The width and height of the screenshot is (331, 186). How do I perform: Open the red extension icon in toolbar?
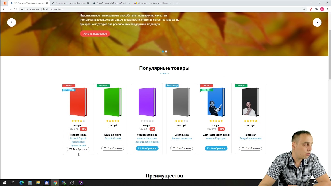tap(311, 9)
